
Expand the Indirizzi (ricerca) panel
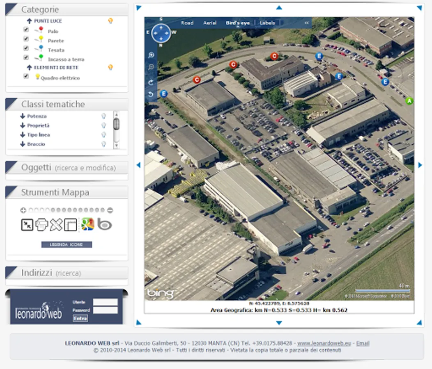pyautogui.click(x=67, y=273)
